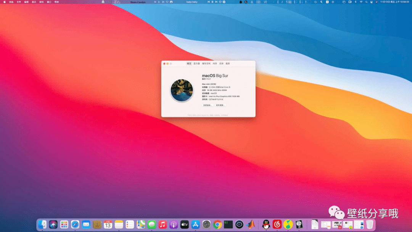This screenshot has height=232, width=412.
Task: Click the macOS Big Sur artwork thumbnail
Action: point(182,90)
